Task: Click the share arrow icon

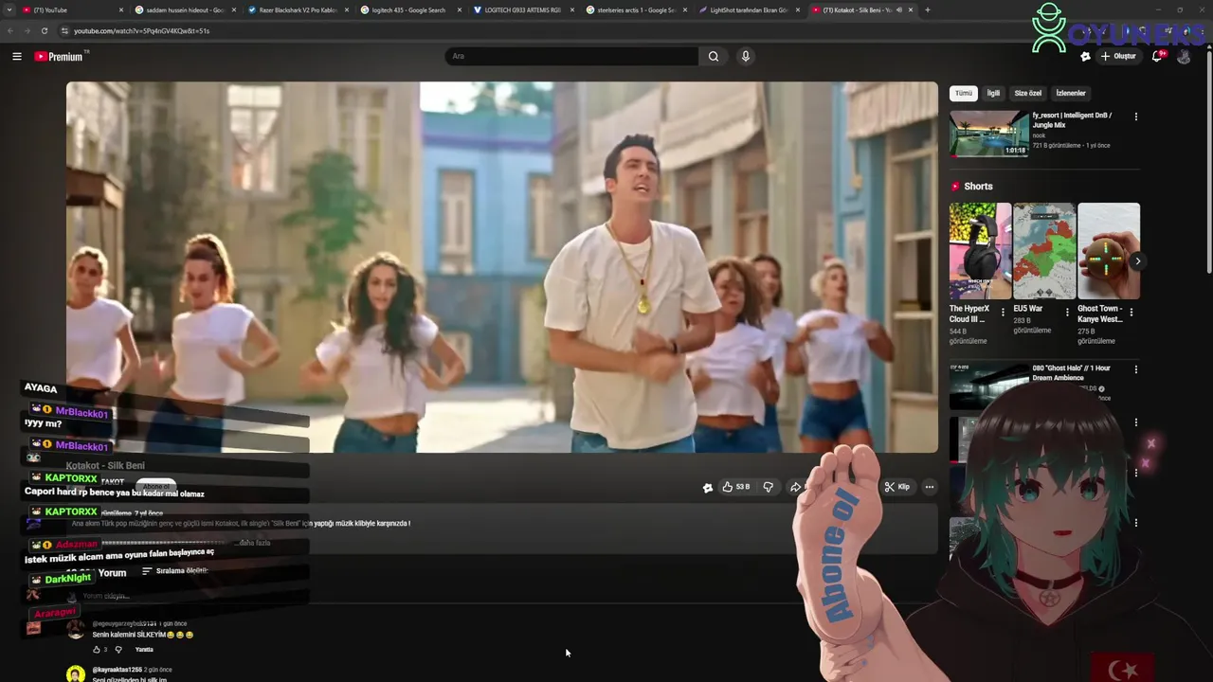Action: (795, 487)
